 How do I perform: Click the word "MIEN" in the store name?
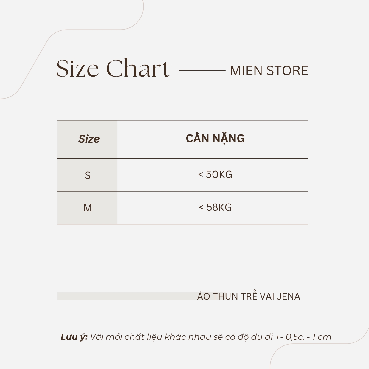coord(246,71)
